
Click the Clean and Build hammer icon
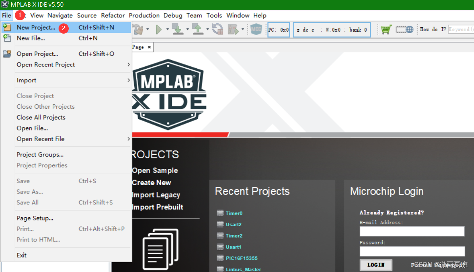coord(139,29)
